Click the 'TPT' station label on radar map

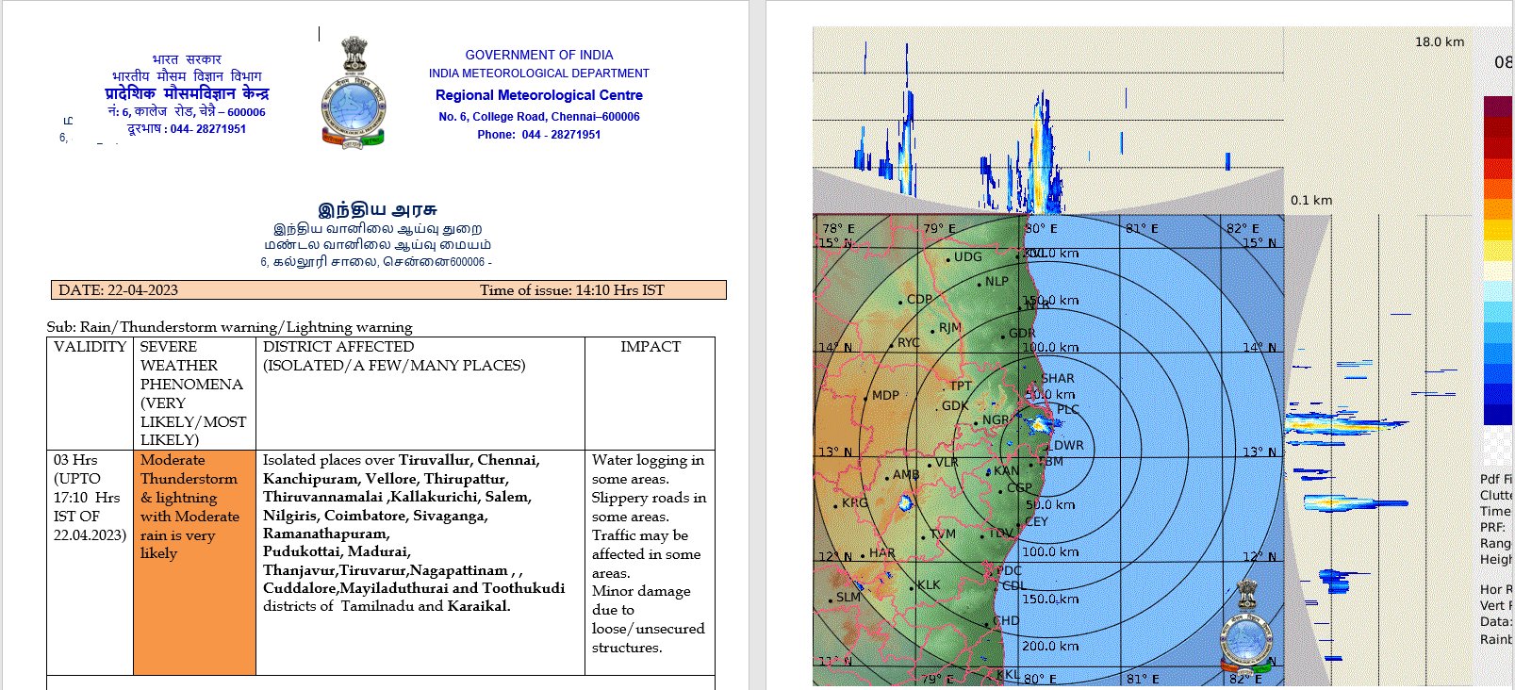coord(961,386)
